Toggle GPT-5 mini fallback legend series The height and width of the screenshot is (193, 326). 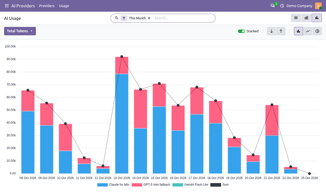click(151, 185)
